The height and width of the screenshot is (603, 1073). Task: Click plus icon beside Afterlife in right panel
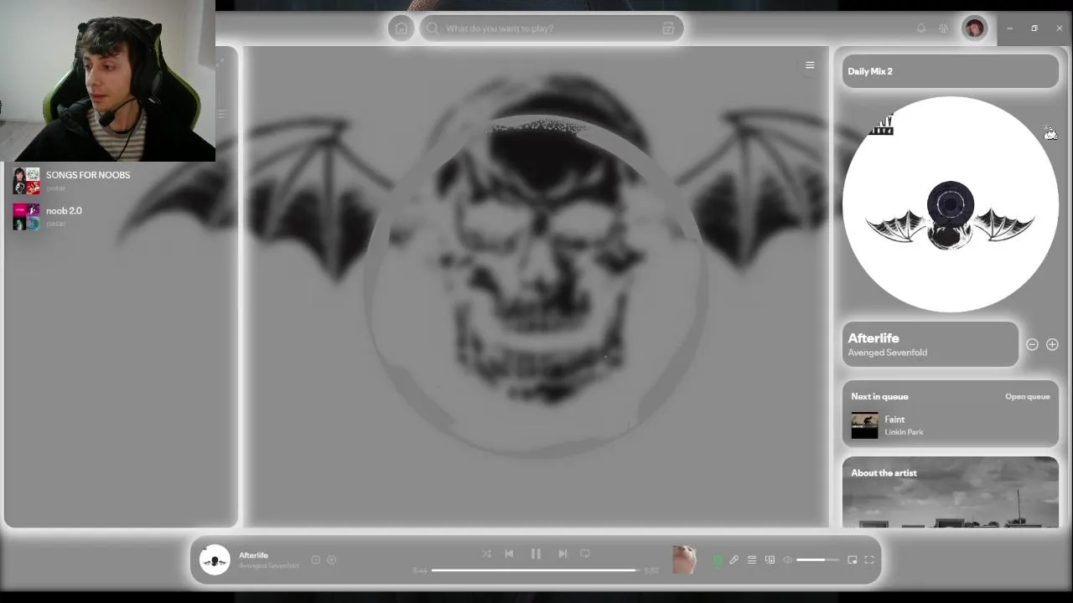(x=1052, y=344)
